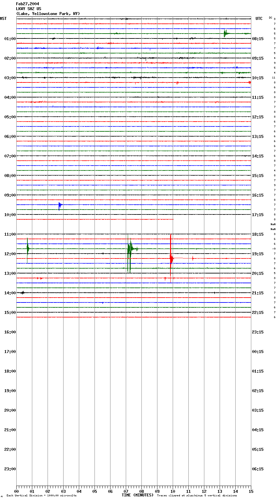
Task: Click the DC value 11 beside the 10:15 row
Action: tap(274, 78)
